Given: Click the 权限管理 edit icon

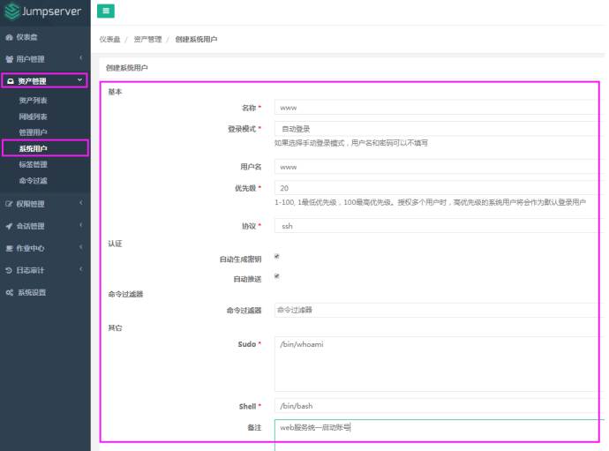Looking at the screenshot, I should (x=9, y=204).
